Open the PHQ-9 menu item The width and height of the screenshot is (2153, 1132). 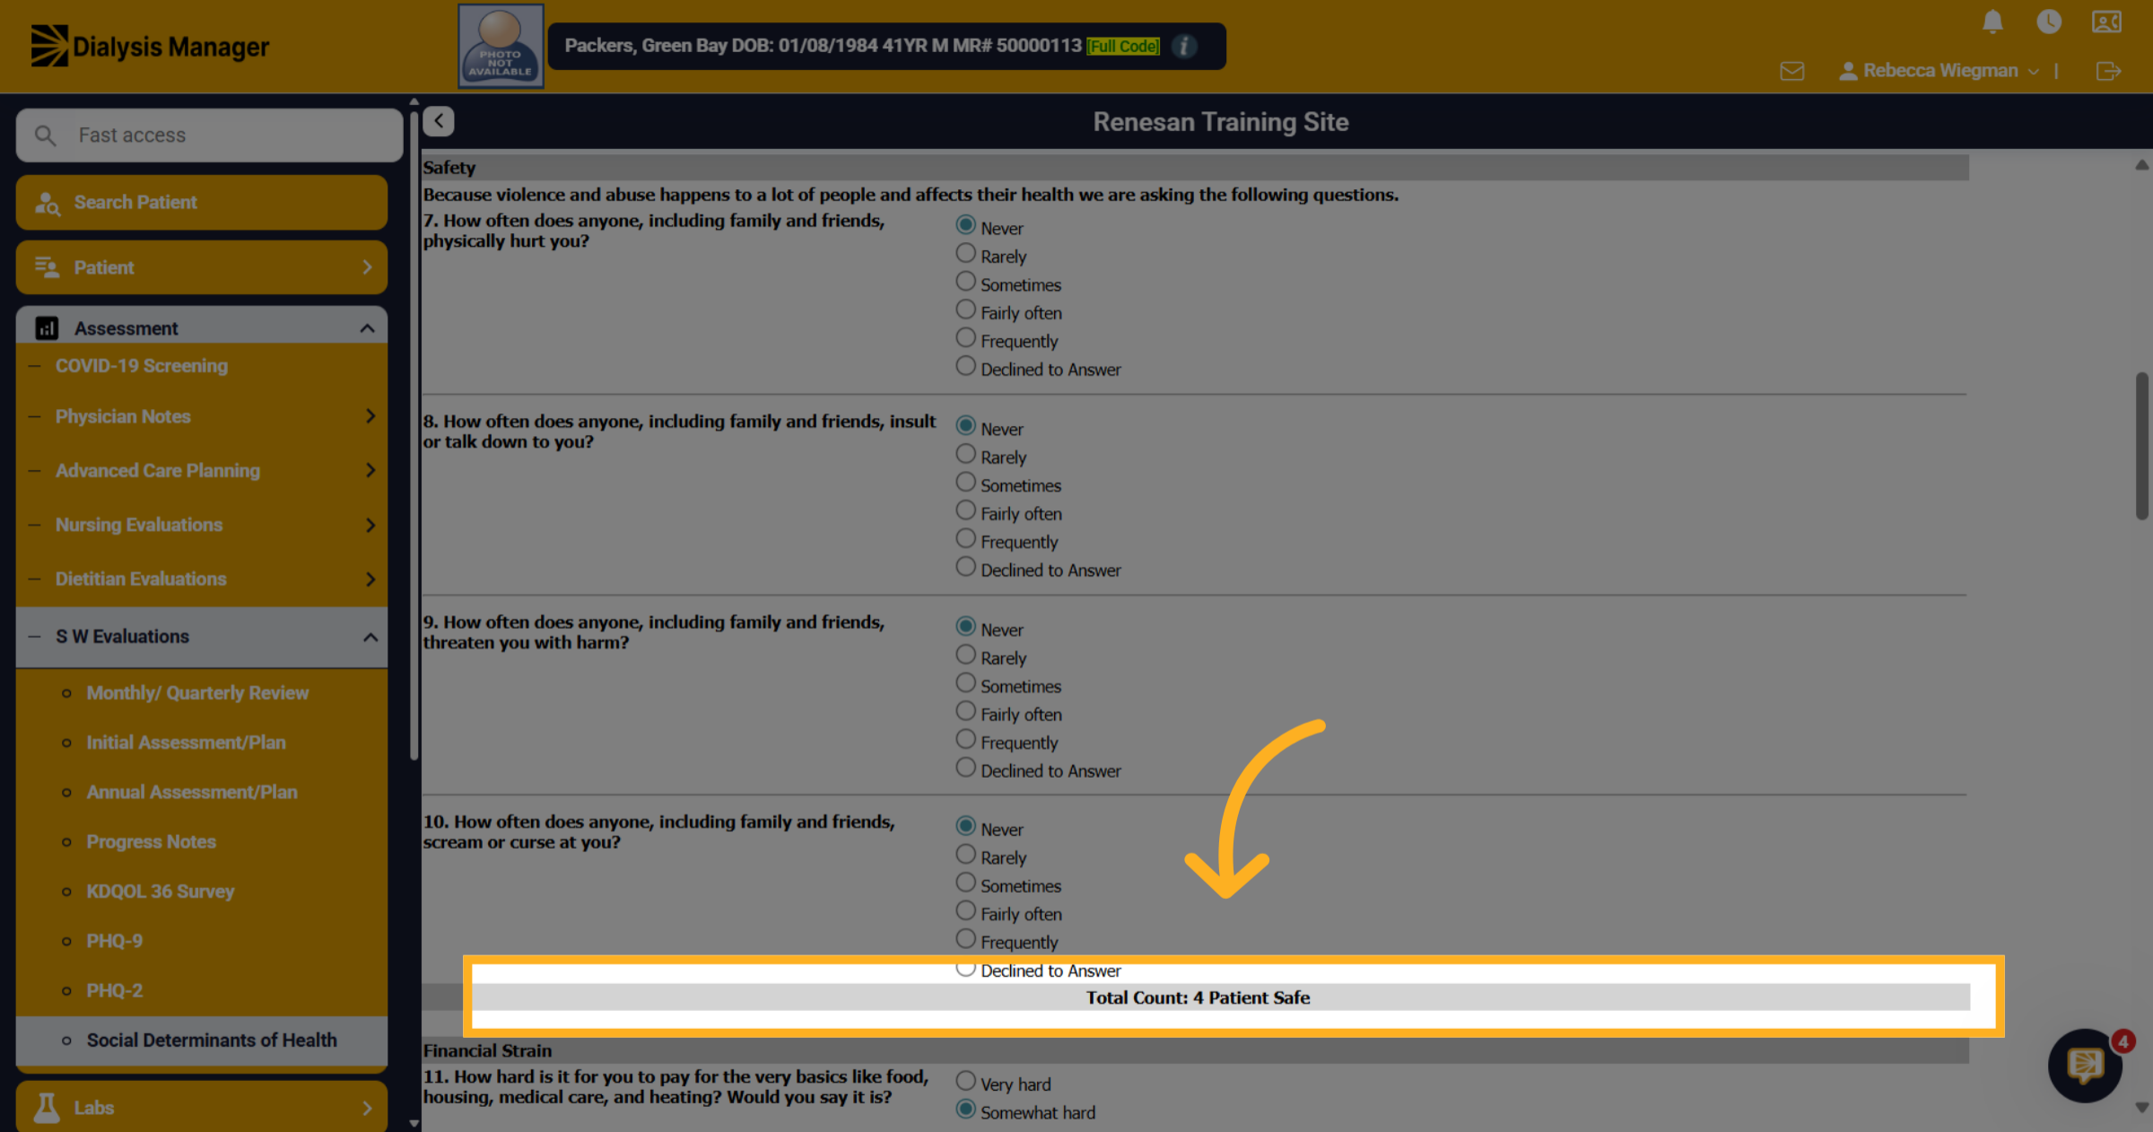(115, 941)
